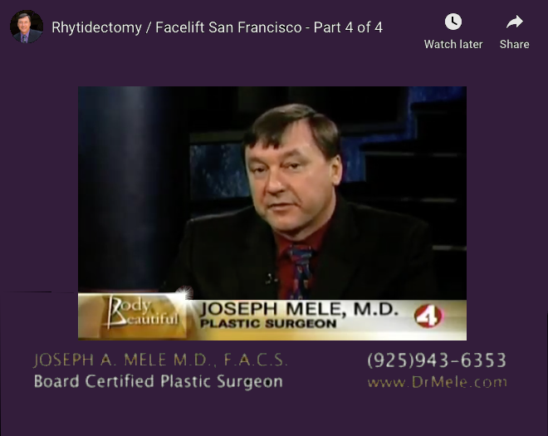Open the channel avatar profile picture
Screen dimensions: 548x436
[27, 27]
